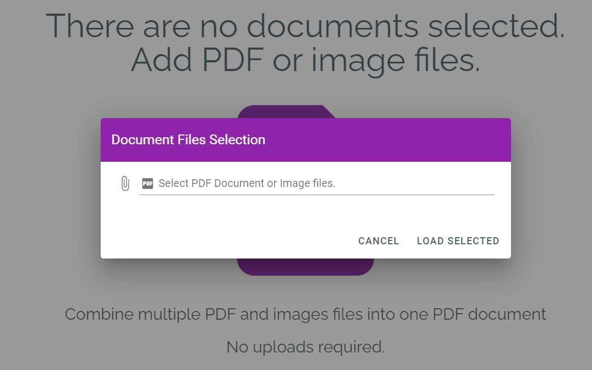This screenshot has width=592, height=370.
Task: Click the PDF file type icon
Action: coord(147,184)
